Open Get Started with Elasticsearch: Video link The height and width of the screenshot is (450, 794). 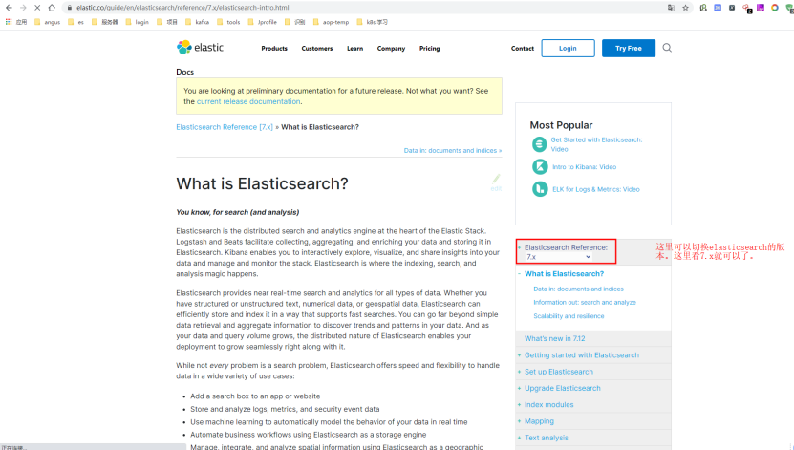[x=596, y=144]
